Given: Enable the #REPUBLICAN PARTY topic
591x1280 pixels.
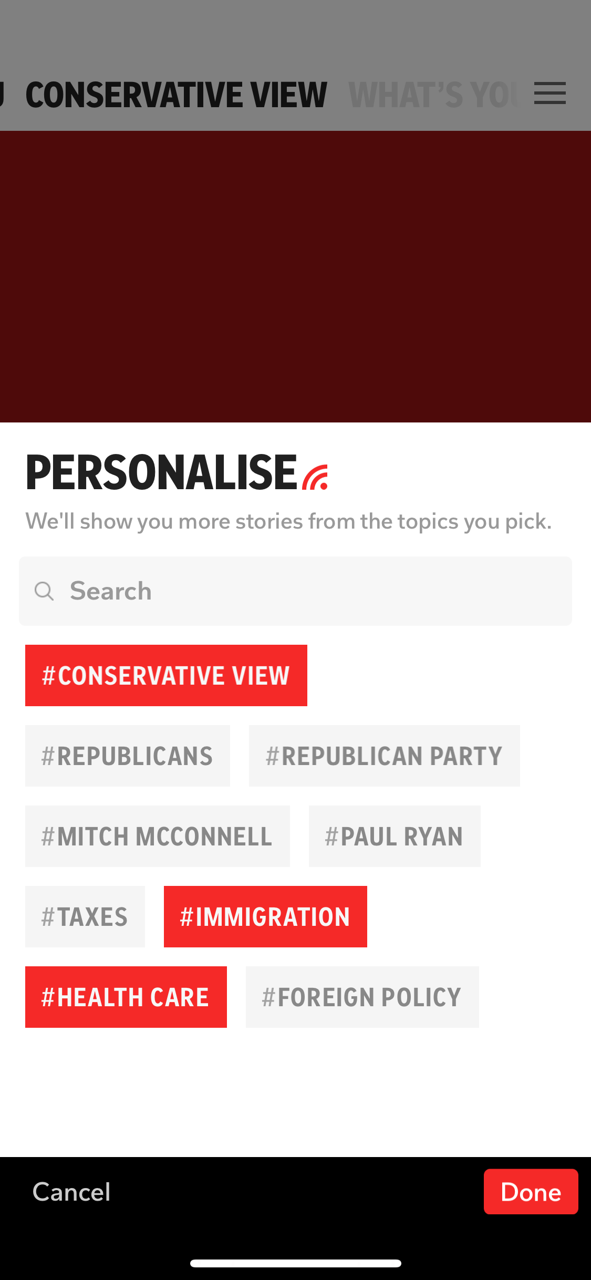Looking at the screenshot, I should pos(385,756).
